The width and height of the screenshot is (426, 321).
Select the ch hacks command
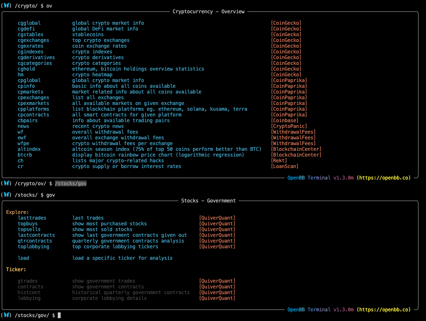(x=21, y=160)
